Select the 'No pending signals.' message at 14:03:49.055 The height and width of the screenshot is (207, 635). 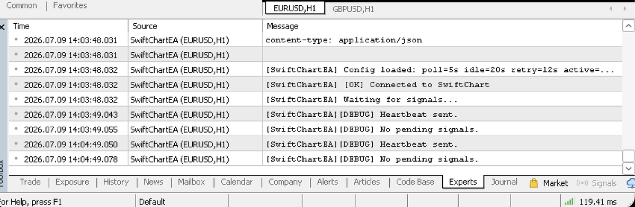pyautogui.click(x=372, y=129)
